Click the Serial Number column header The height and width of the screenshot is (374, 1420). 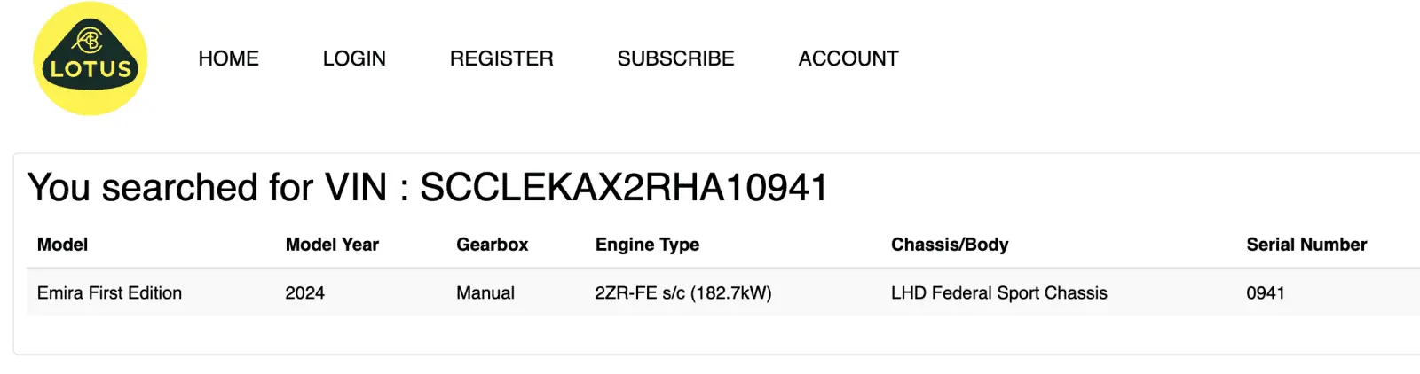coord(1306,245)
